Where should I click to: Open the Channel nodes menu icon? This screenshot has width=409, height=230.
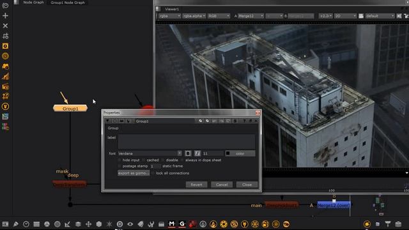[x=5, y=36]
